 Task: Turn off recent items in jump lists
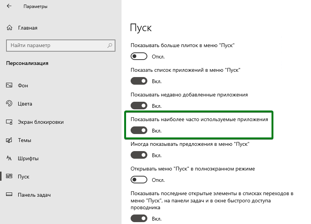tap(139, 218)
